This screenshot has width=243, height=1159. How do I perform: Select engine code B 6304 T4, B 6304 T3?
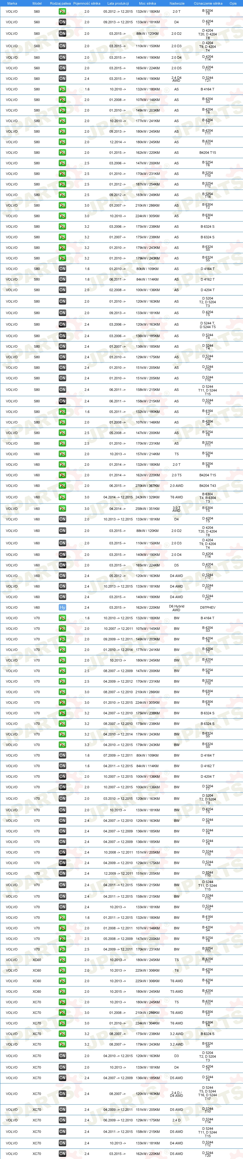coord(208,497)
